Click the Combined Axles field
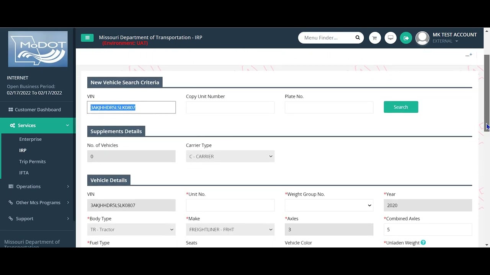Screen dimensions: 490x275 [x=428, y=230]
